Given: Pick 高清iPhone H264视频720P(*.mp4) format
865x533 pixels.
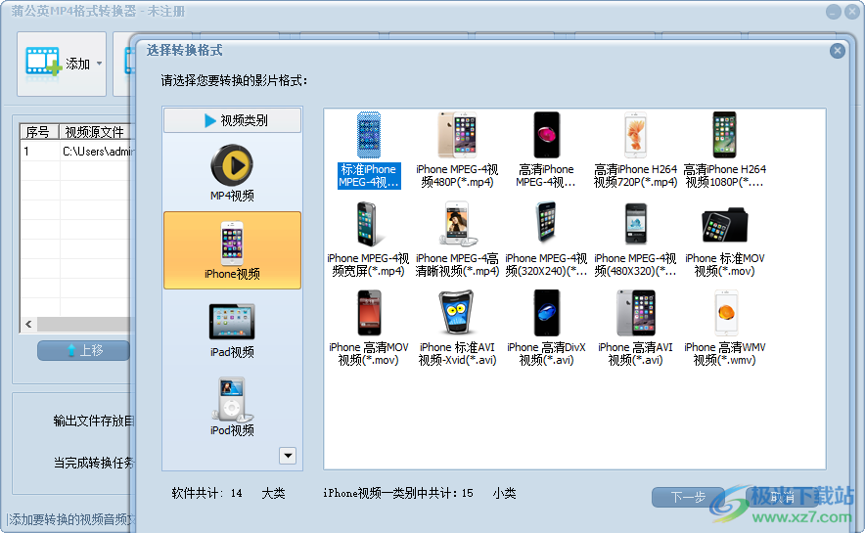Looking at the screenshot, I should coord(635,151).
